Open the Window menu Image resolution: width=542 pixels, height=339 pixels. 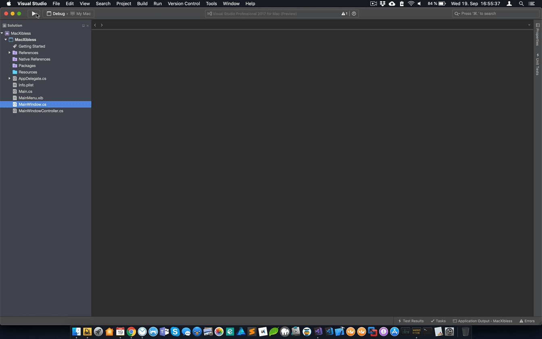point(231,4)
